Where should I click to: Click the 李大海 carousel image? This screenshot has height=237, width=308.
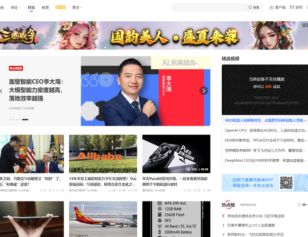tap(145, 91)
